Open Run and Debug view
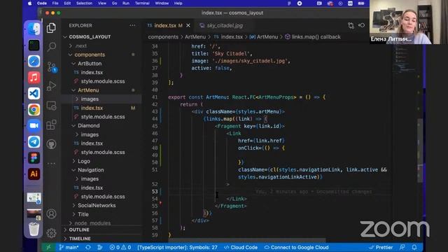 [x=51, y=86]
